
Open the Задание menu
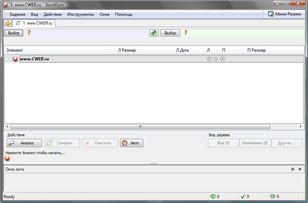point(17,14)
